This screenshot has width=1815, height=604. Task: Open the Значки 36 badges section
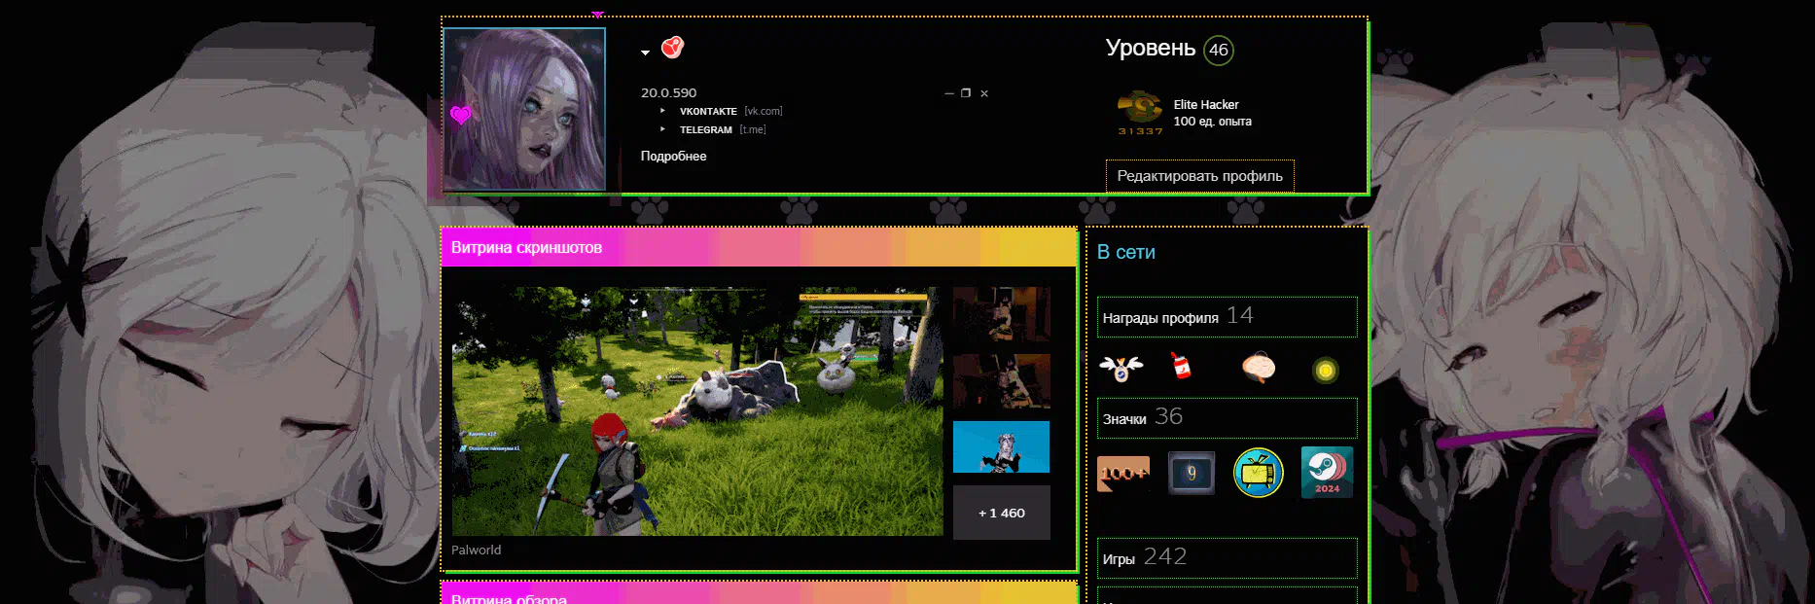click(1227, 418)
